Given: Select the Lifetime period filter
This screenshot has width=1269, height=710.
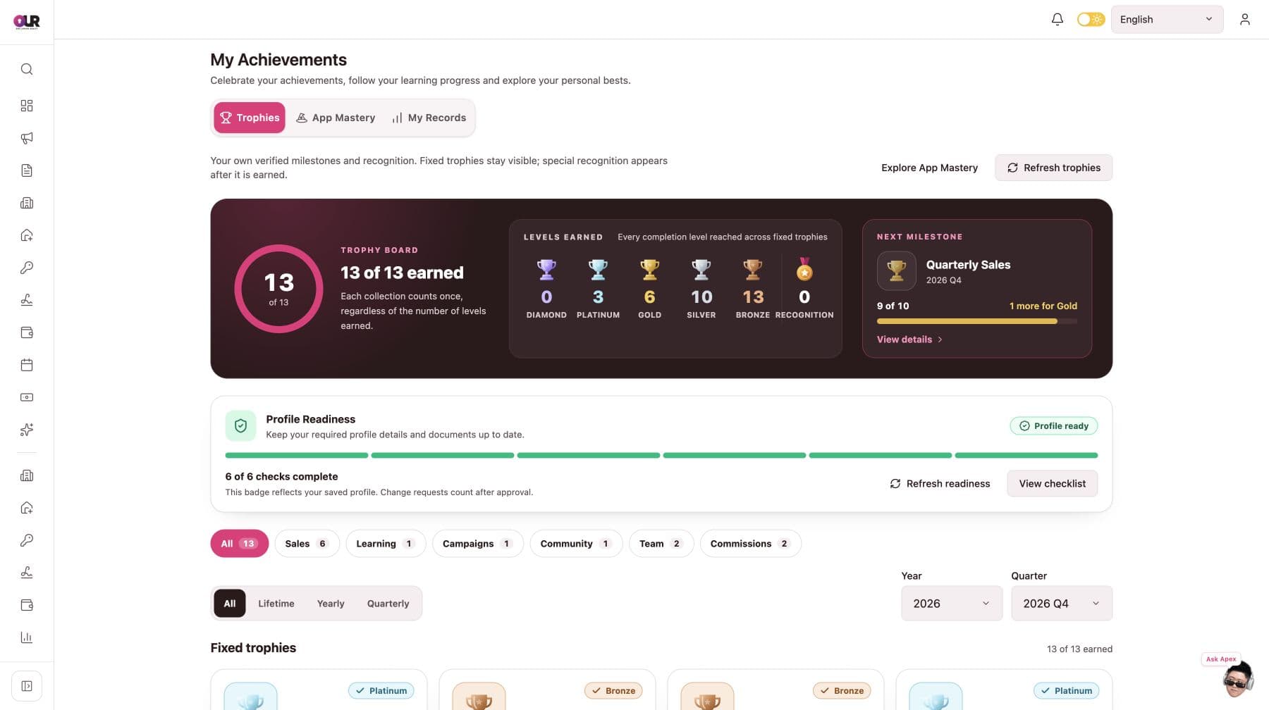Looking at the screenshot, I should (276, 604).
